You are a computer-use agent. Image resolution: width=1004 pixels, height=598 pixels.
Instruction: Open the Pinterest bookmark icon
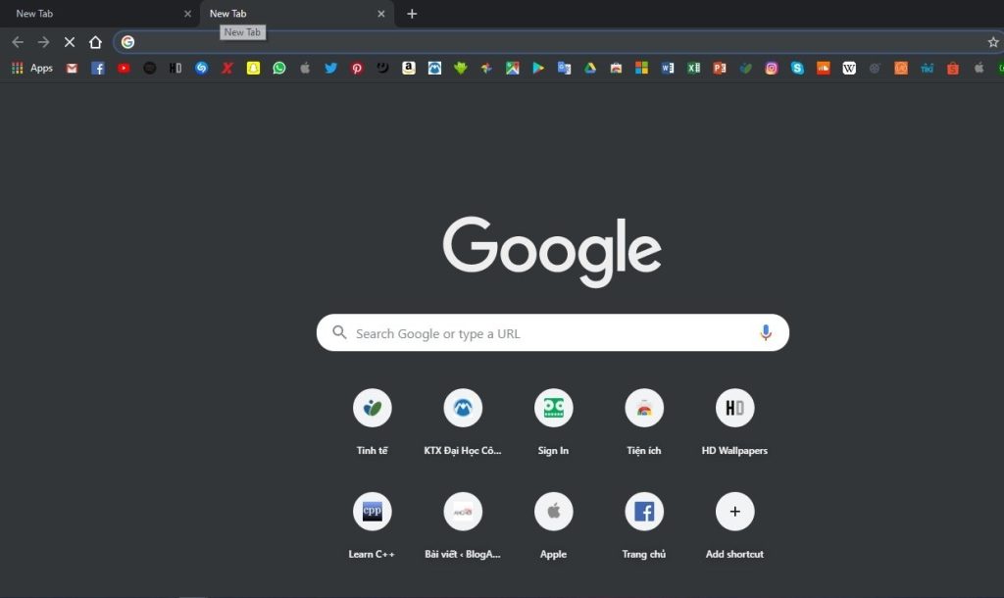(x=357, y=68)
